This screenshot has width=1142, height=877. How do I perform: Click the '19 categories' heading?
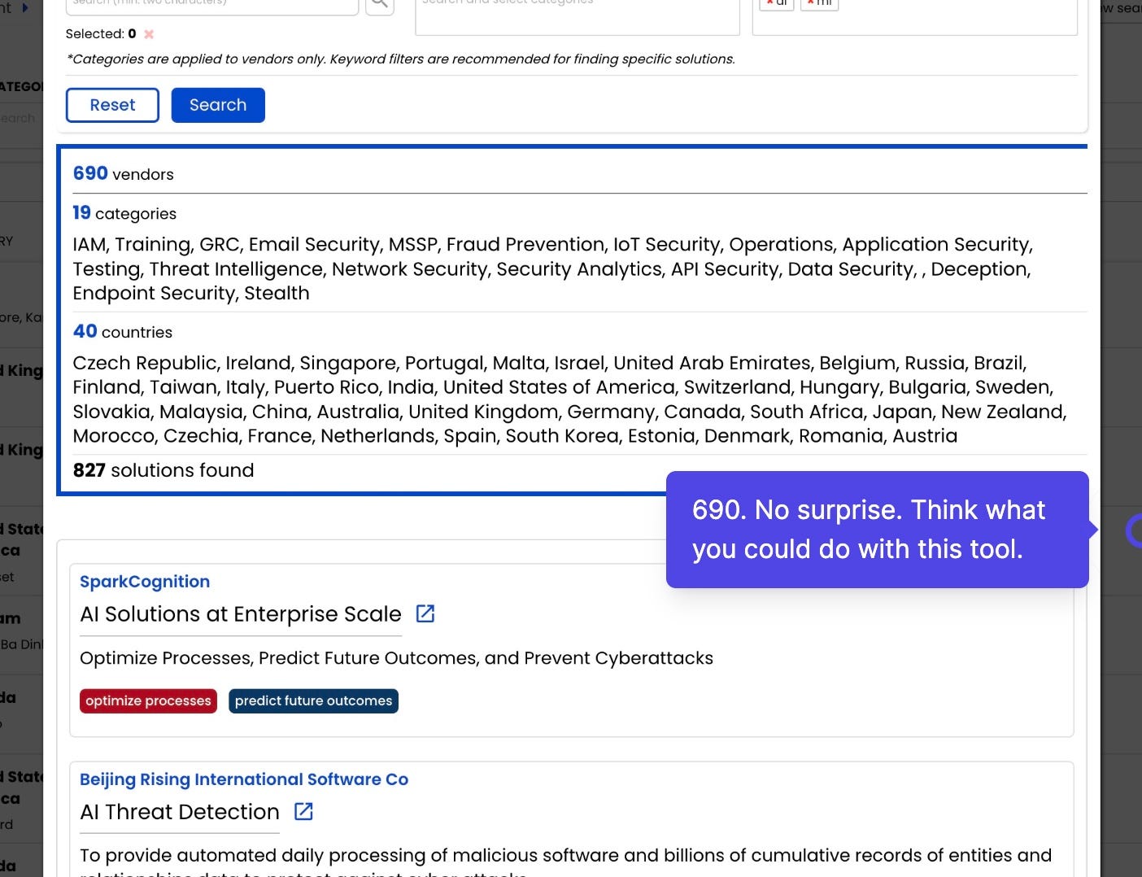(x=124, y=213)
